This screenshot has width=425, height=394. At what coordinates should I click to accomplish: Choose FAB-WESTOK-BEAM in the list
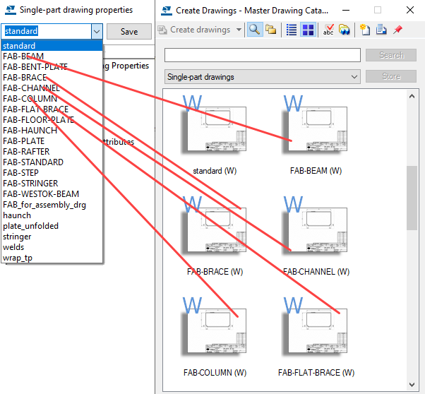pyautogui.click(x=41, y=194)
